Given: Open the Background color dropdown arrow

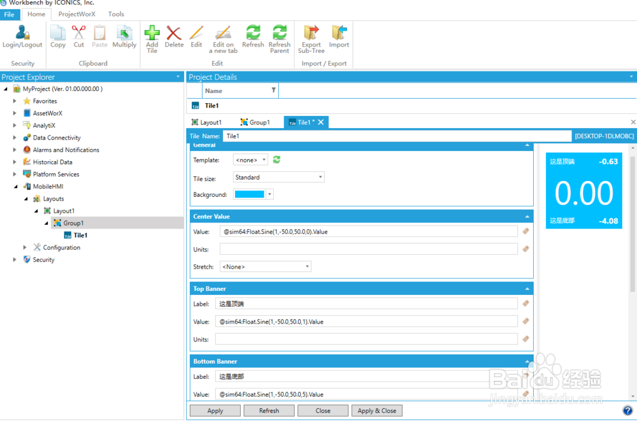Looking at the screenshot, I should 269,194.
